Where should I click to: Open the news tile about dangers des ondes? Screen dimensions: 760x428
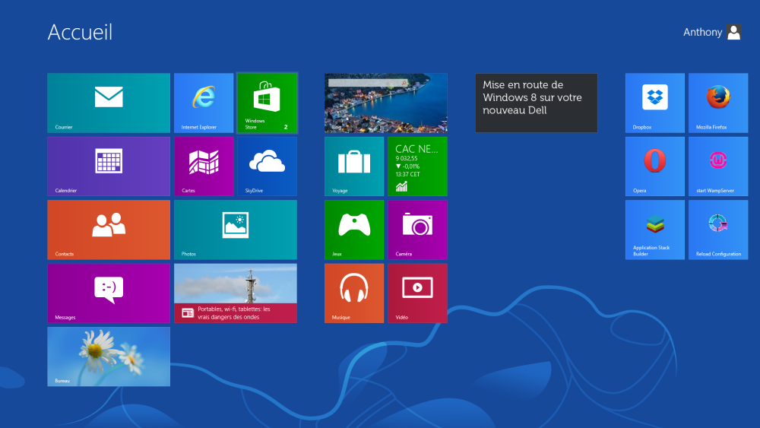236,293
